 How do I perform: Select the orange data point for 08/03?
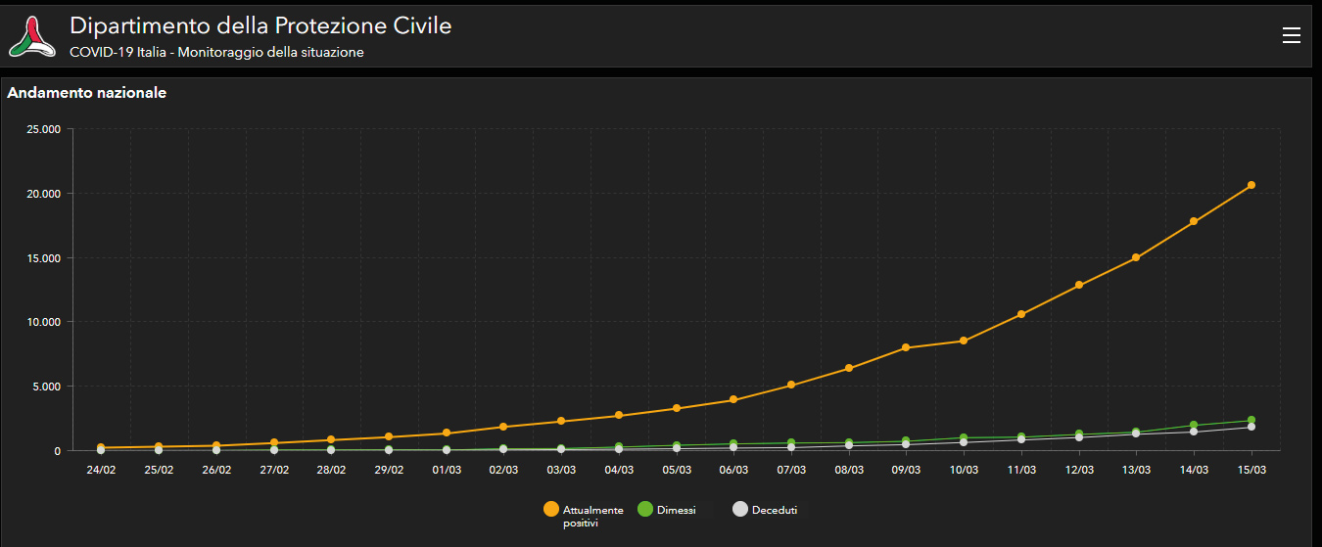(849, 368)
